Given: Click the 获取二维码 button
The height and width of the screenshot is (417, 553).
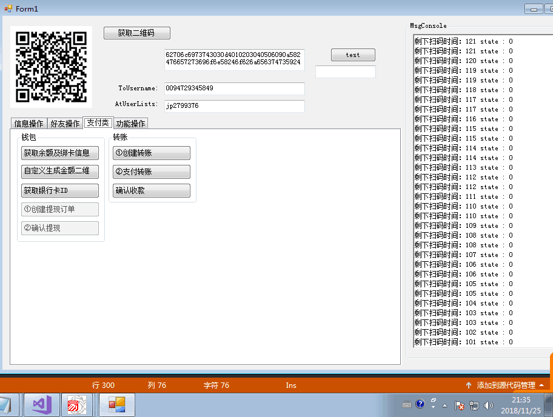Looking at the screenshot, I should pyautogui.click(x=137, y=33).
